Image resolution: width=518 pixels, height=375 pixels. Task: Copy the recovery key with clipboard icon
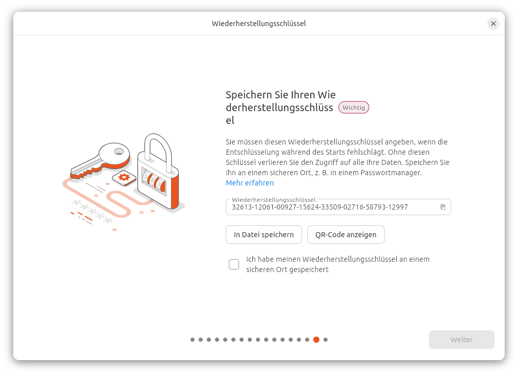pyautogui.click(x=443, y=207)
